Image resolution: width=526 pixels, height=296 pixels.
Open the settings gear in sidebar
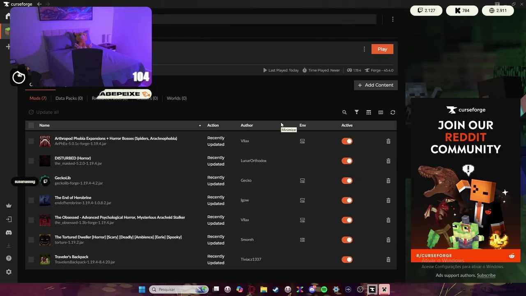click(x=9, y=272)
